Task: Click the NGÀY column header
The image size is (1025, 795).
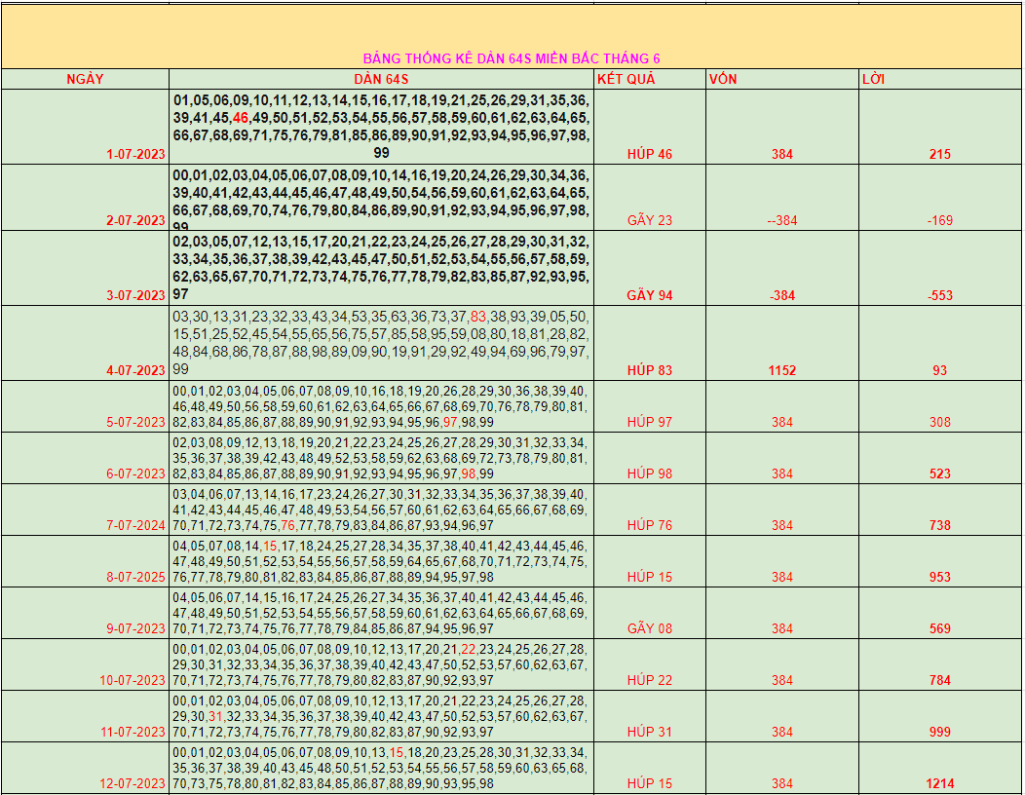Action: tap(85, 79)
